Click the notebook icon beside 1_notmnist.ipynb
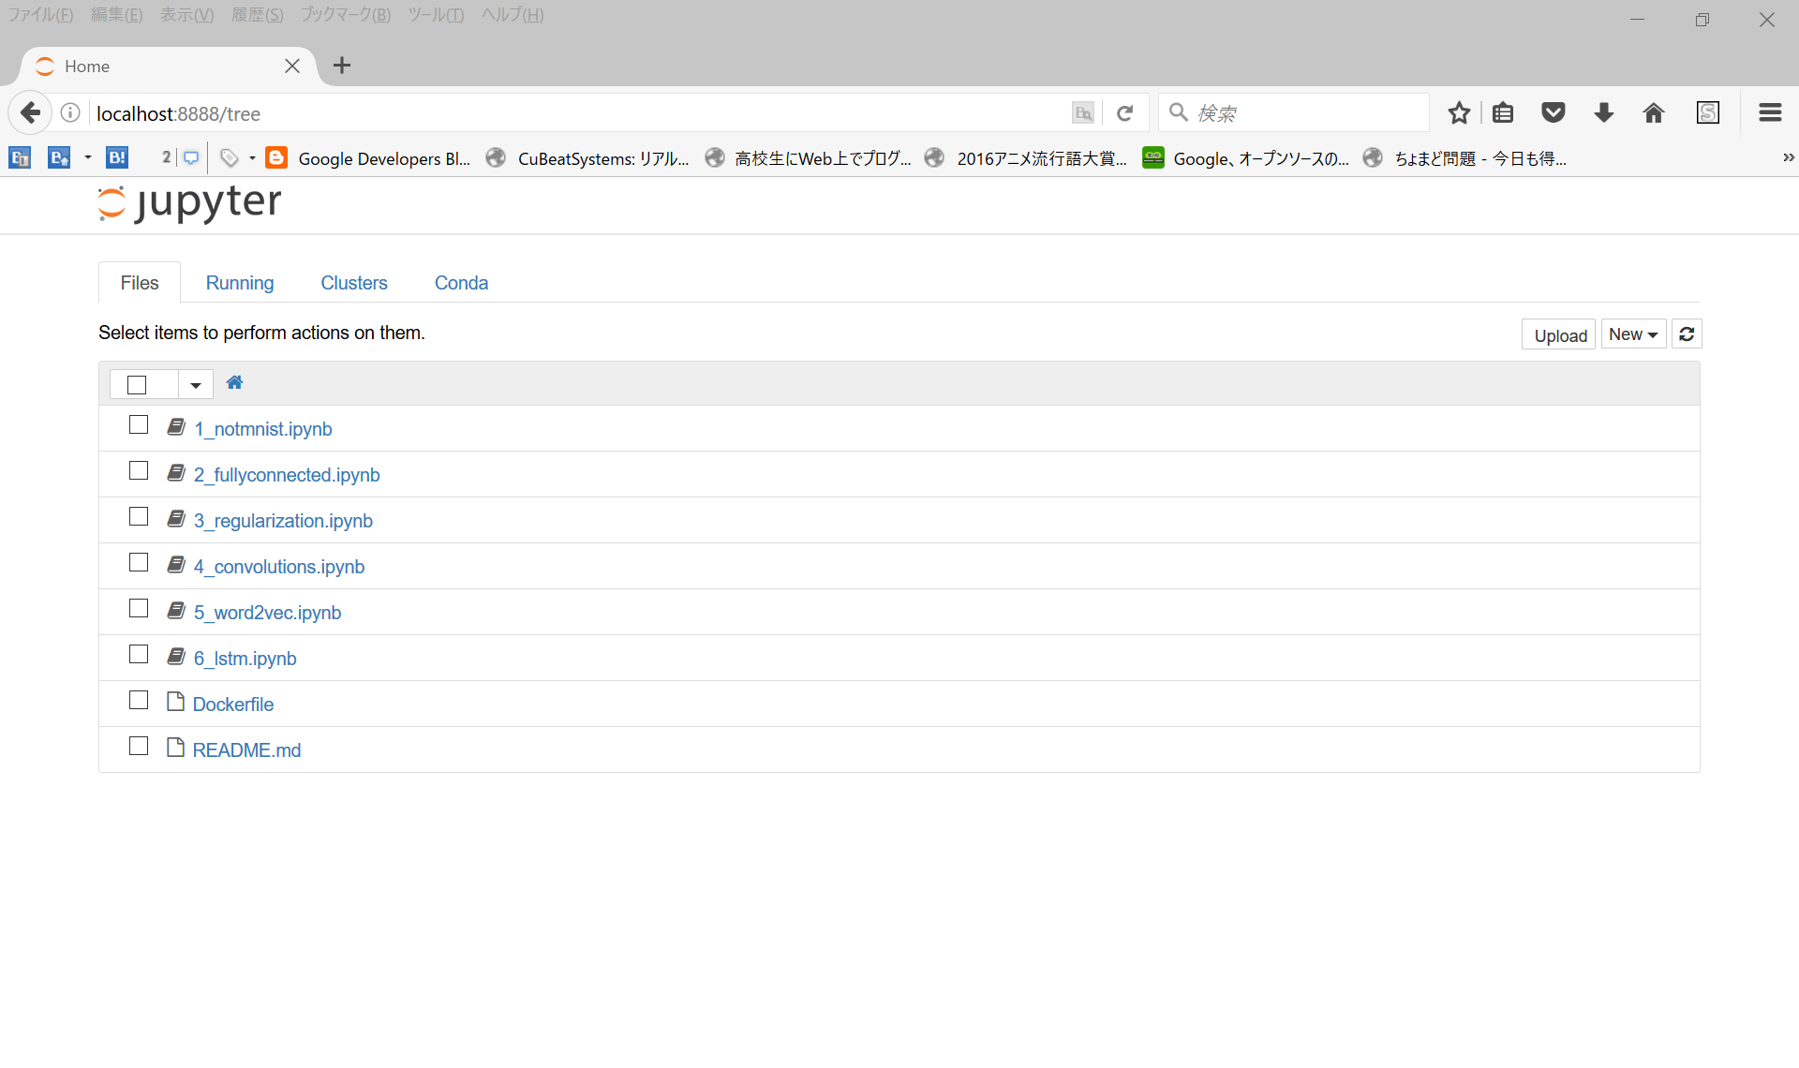Viewport: 1799px width, 1068px height. 176,427
